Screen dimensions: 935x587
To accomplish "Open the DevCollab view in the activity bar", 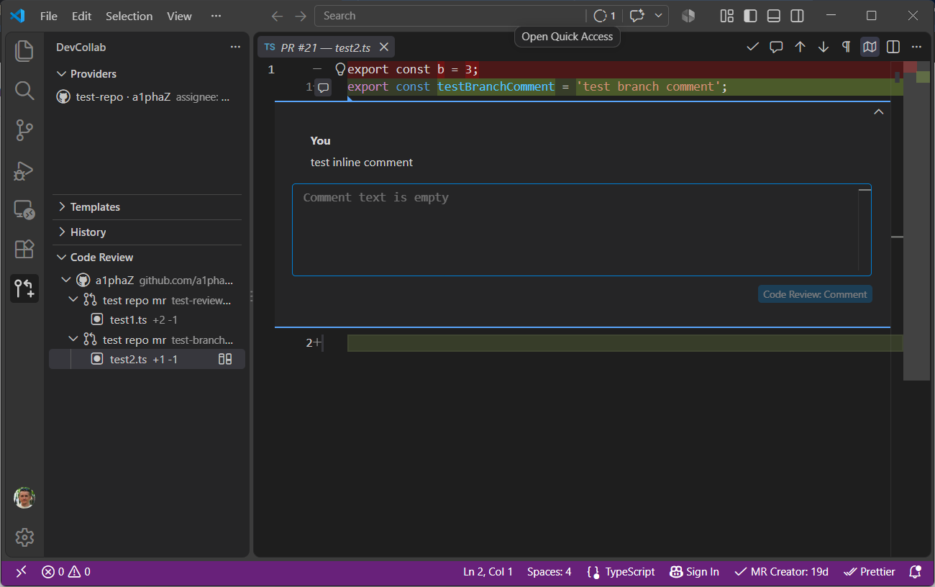I will [24, 288].
